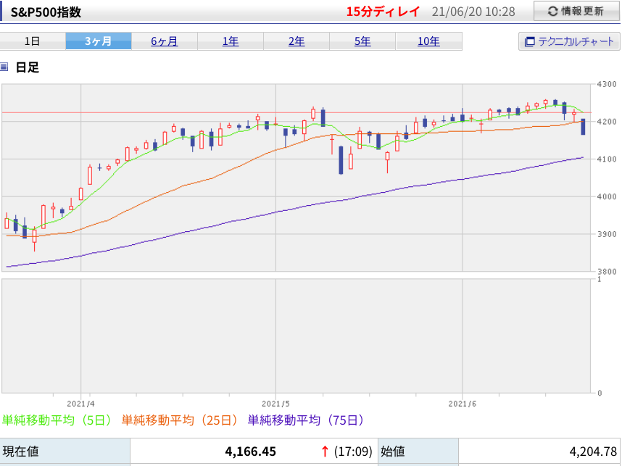Select the 3ヶ月 chart period tab

(99, 41)
